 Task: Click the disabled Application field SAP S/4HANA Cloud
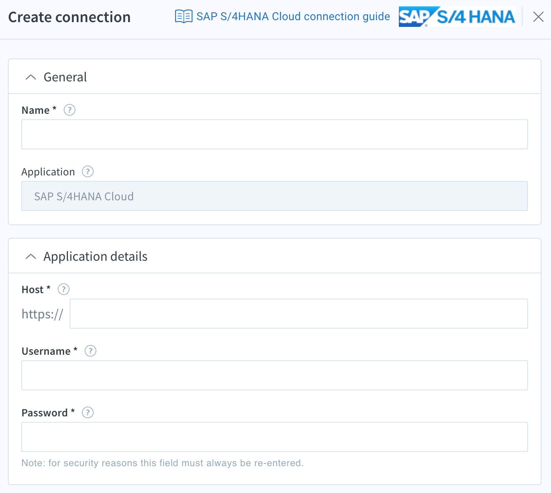pos(275,196)
